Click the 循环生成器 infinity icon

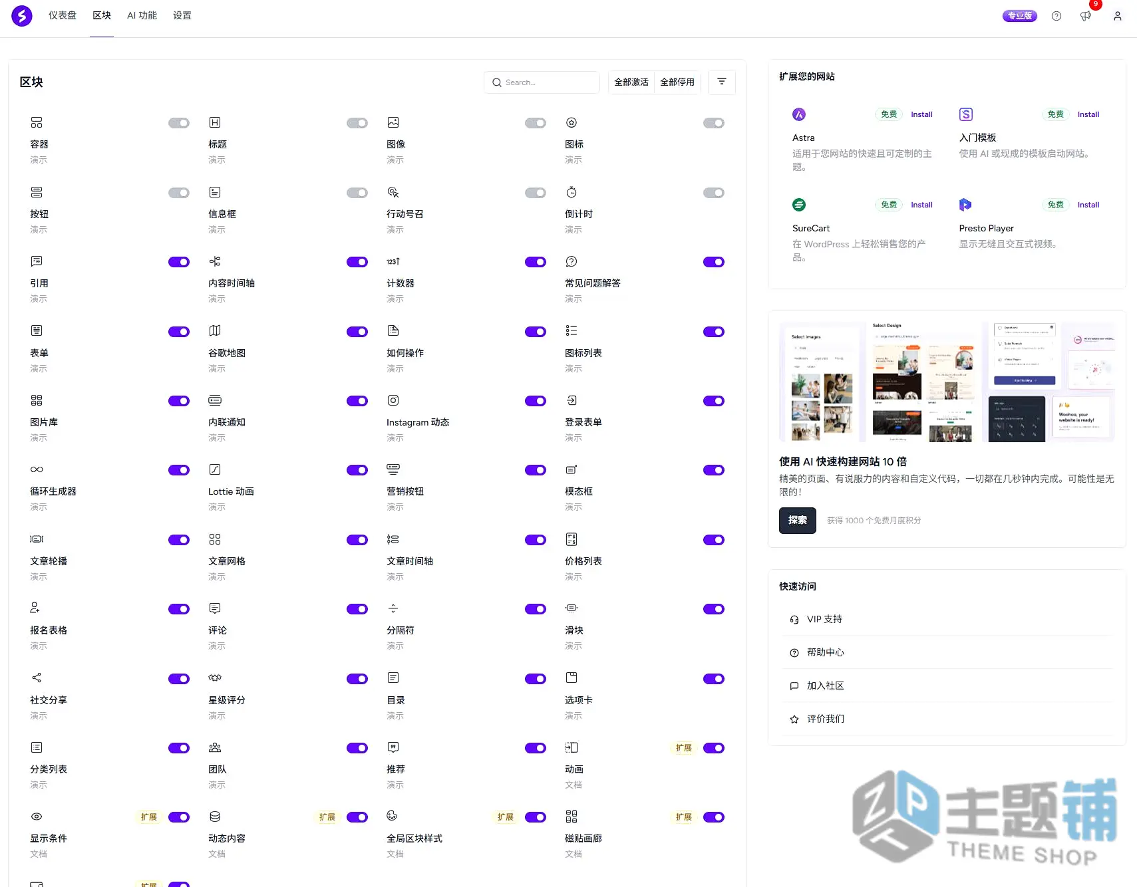(x=37, y=469)
